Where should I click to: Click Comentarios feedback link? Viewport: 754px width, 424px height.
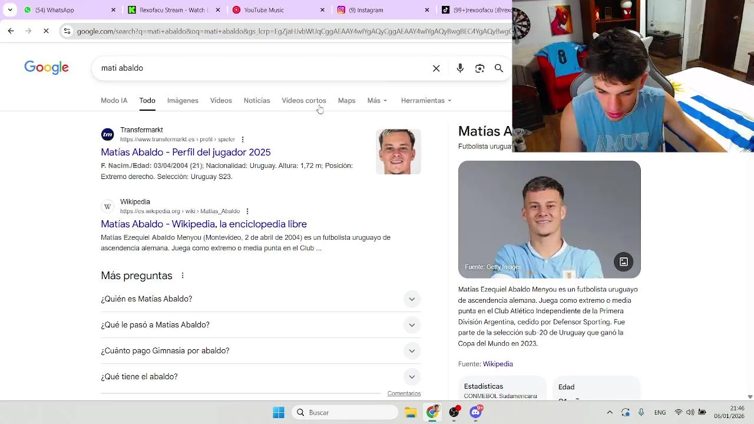tap(404, 393)
